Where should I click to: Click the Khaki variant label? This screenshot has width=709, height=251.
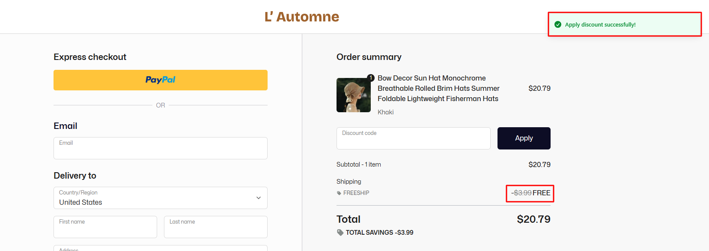[385, 112]
